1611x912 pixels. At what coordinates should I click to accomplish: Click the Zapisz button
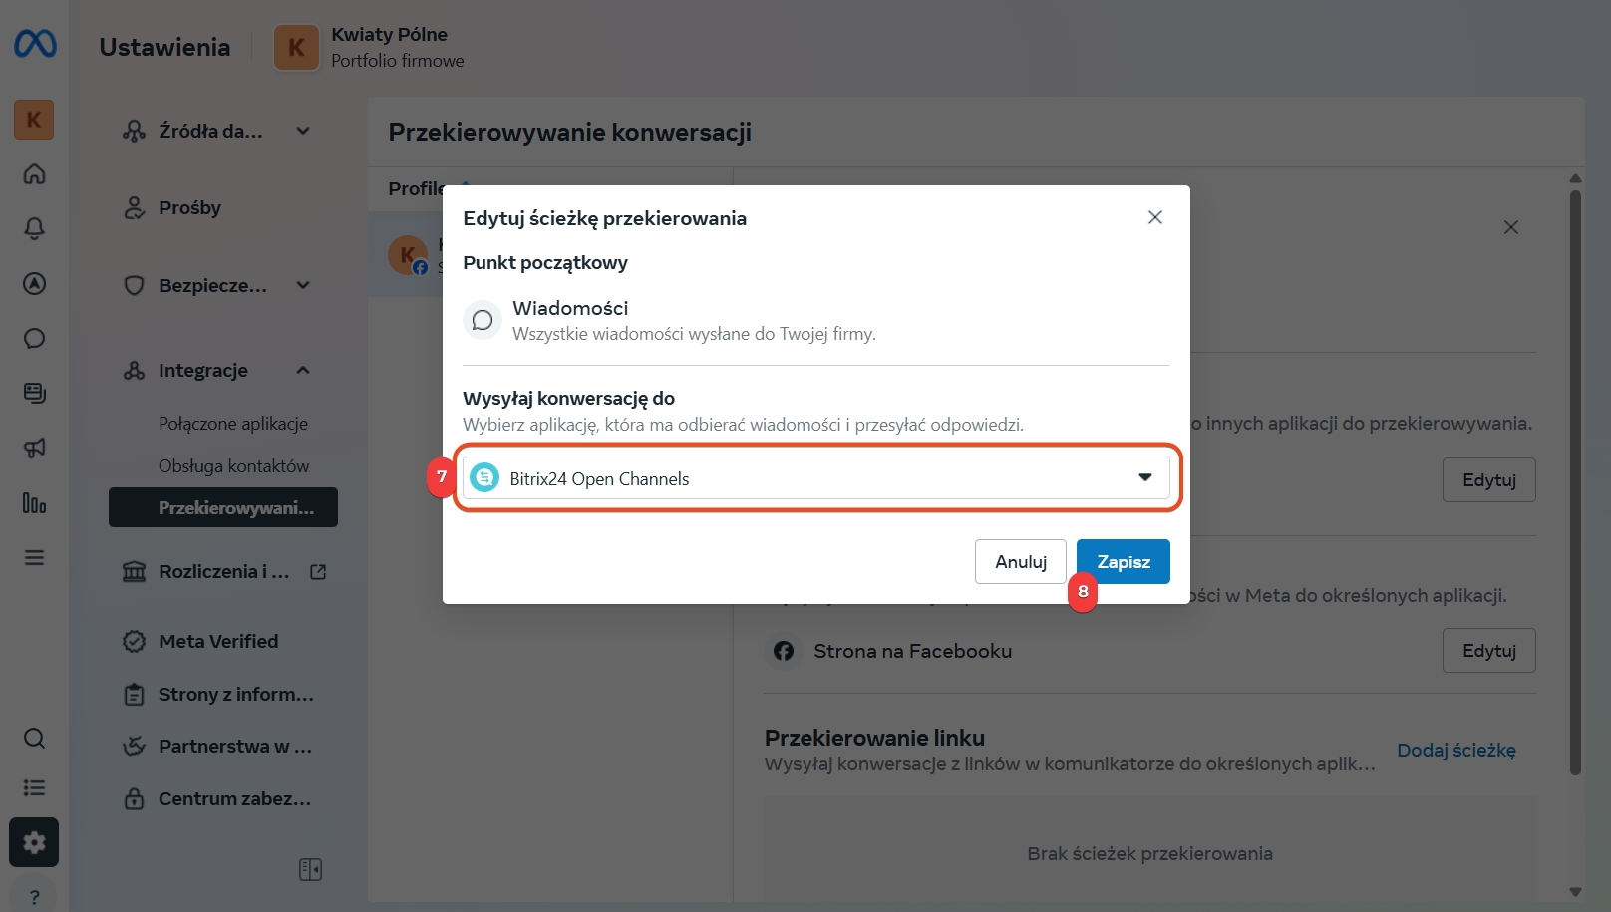[x=1124, y=562]
